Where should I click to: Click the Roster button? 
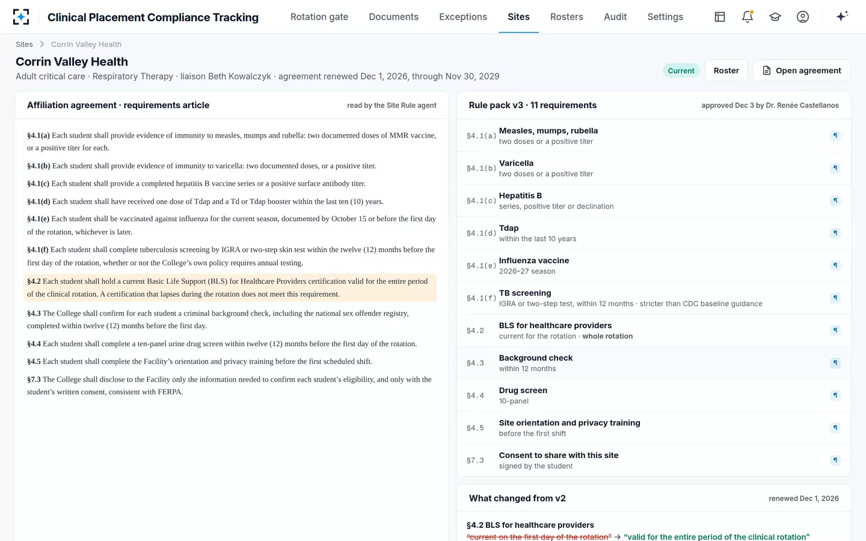tap(726, 70)
